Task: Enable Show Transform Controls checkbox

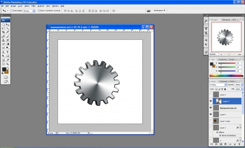Action: (39, 11)
